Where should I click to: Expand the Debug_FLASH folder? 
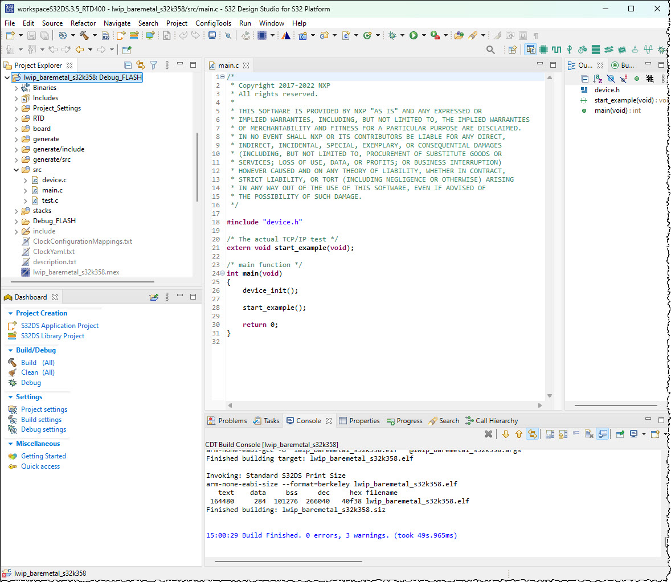click(16, 221)
